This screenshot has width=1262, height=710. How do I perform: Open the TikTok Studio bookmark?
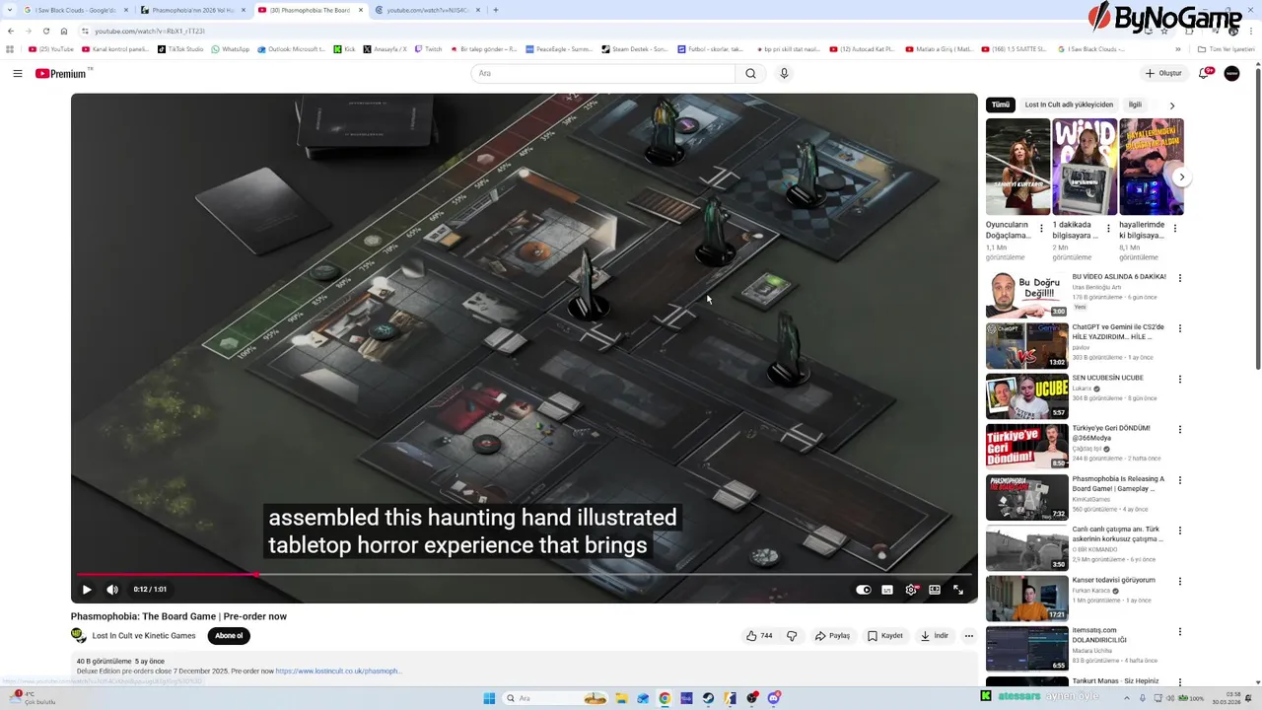pyautogui.click(x=179, y=48)
